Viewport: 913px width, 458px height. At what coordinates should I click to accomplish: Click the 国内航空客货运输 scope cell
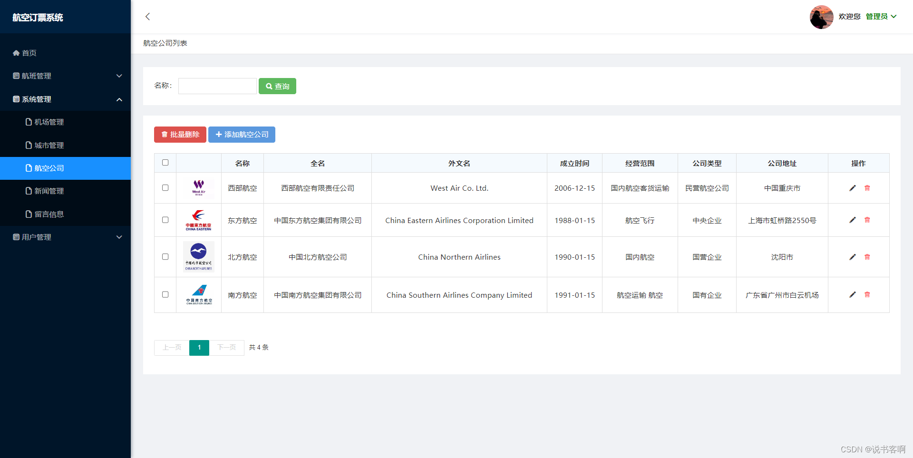[640, 188]
